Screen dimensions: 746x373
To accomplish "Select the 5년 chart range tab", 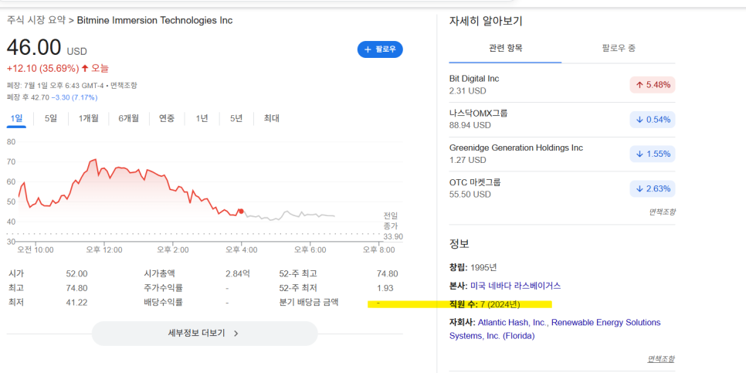I will (x=236, y=118).
